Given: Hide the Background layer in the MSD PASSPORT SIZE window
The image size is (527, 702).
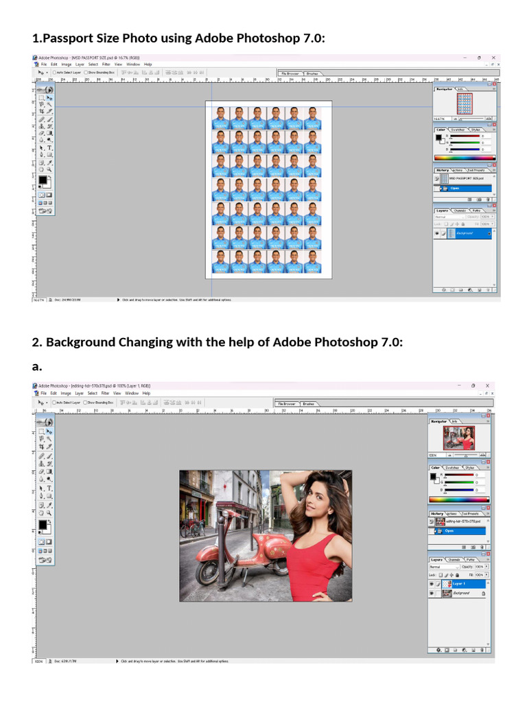Looking at the screenshot, I should click(437, 233).
